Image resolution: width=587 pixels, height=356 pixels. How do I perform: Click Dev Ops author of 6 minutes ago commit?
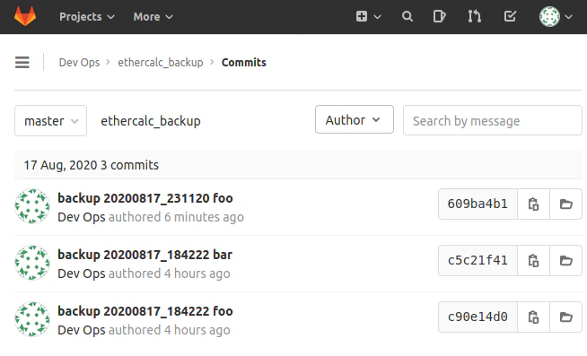(x=82, y=217)
